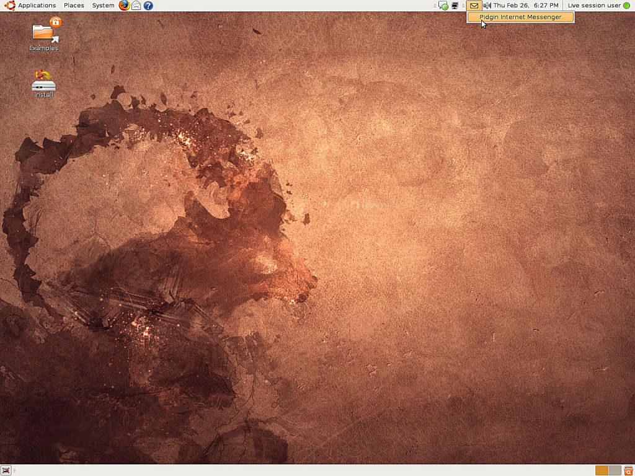Open the Places menu

pyautogui.click(x=73, y=6)
